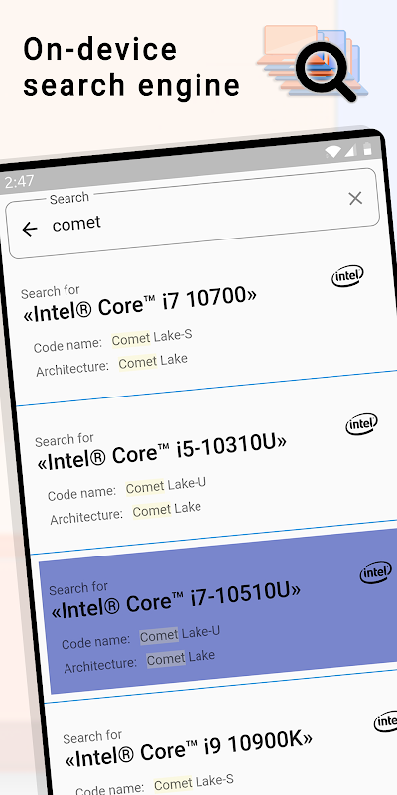Viewport: 397px width, 795px height.
Task: Select "Comet Lake" architecture of i7 10700
Action: click(x=153, y=361)
